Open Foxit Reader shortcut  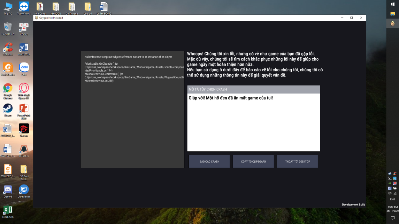click(x=8, y=70)
